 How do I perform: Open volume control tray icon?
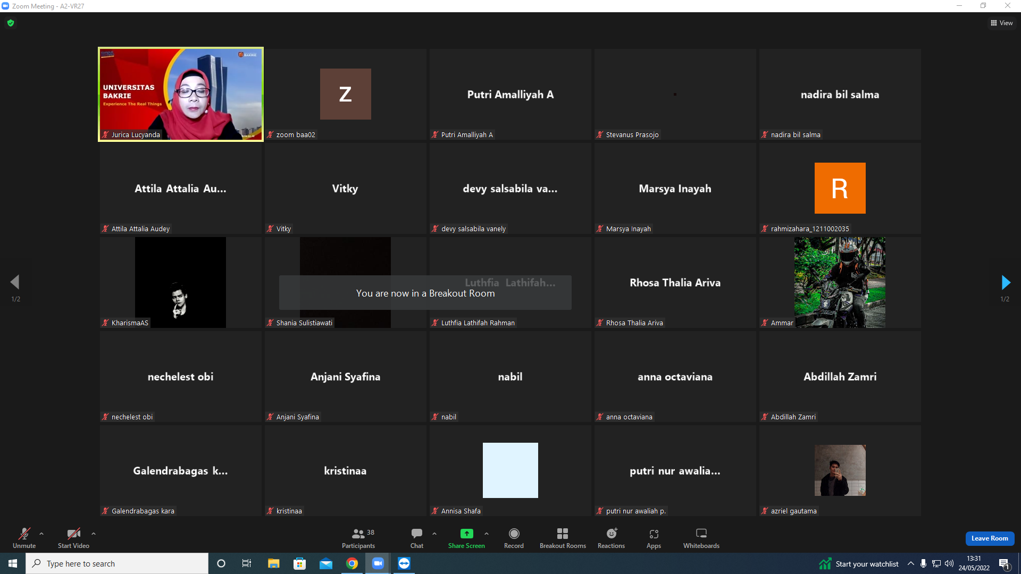point(949,563)
